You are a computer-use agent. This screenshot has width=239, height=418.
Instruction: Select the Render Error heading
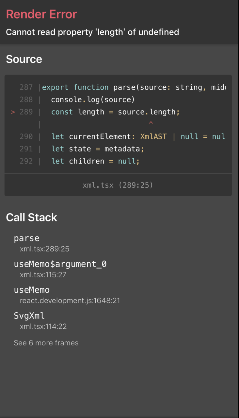point(41,14)
